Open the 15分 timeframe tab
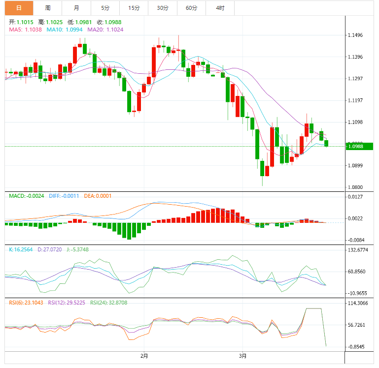This screenshot has width=379, height=368. click(x=134, y=8)
